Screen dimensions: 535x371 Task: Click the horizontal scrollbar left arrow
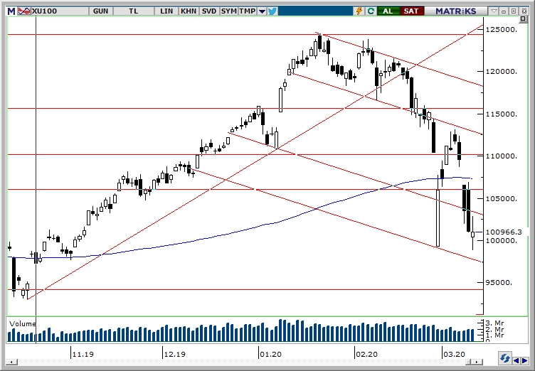click(x=11, y=362)
